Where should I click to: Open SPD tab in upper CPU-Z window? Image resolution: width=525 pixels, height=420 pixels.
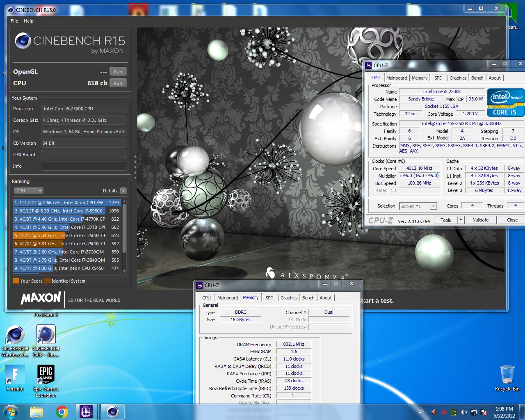pos(438,78)
